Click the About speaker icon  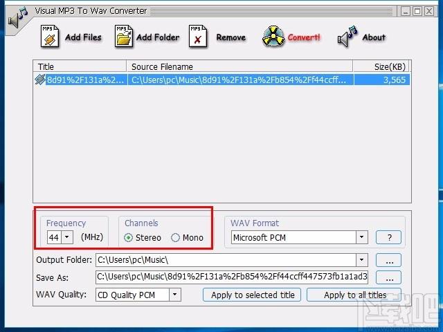pyautogui.click(x=347, y=37)
